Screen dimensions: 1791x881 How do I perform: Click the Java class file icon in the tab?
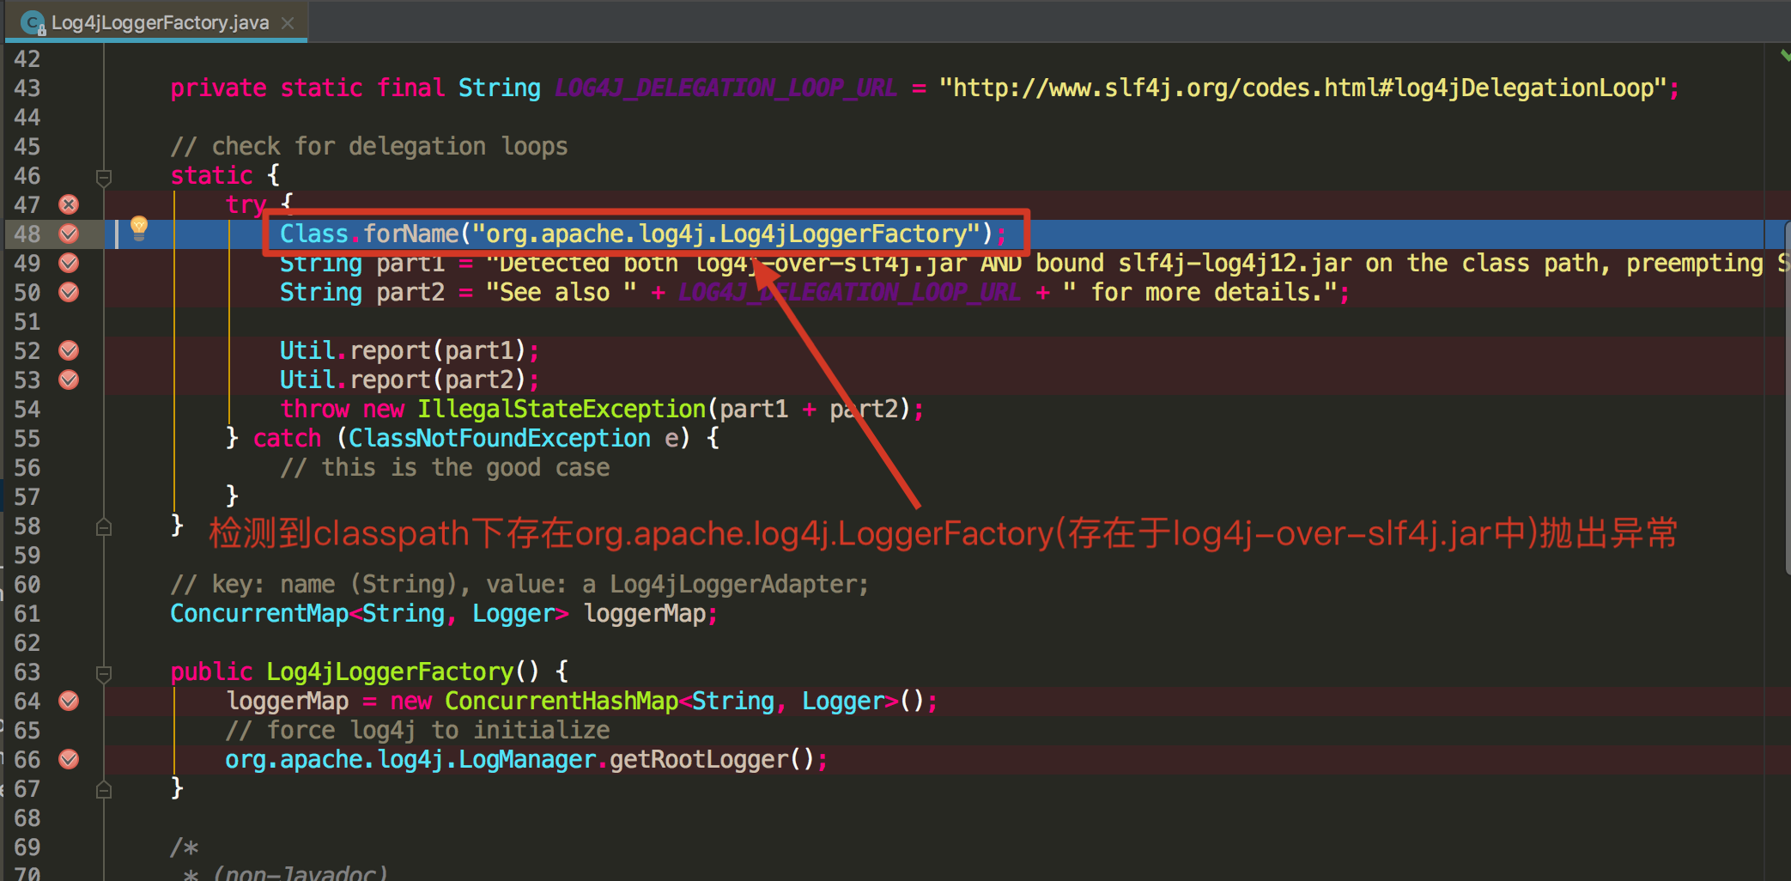(33, 22)
